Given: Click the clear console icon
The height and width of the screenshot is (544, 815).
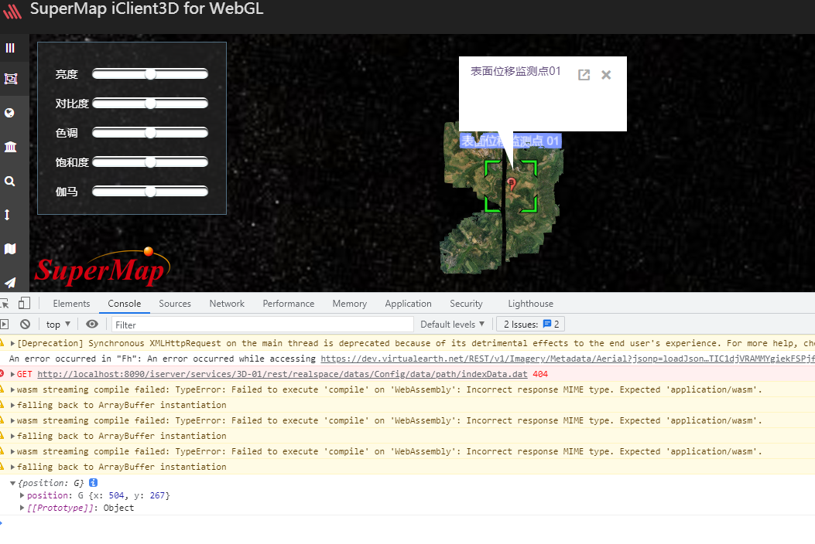Looking at the screenshot, I should point(25,325).
